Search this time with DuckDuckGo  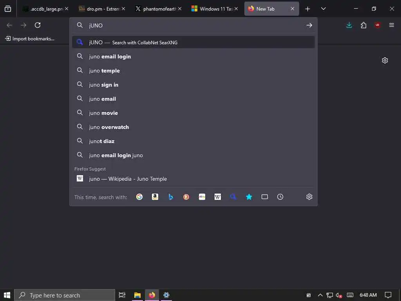click(186, 197)
